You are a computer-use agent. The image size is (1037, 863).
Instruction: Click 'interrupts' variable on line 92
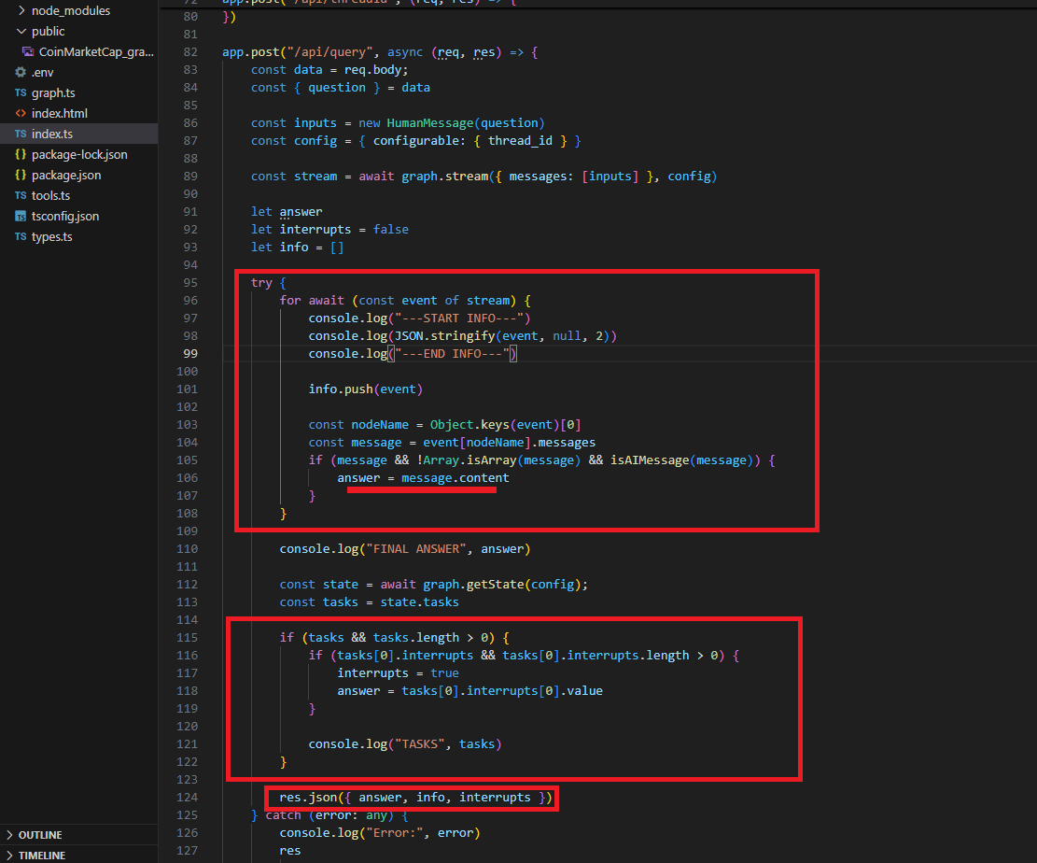click(315, 229)
